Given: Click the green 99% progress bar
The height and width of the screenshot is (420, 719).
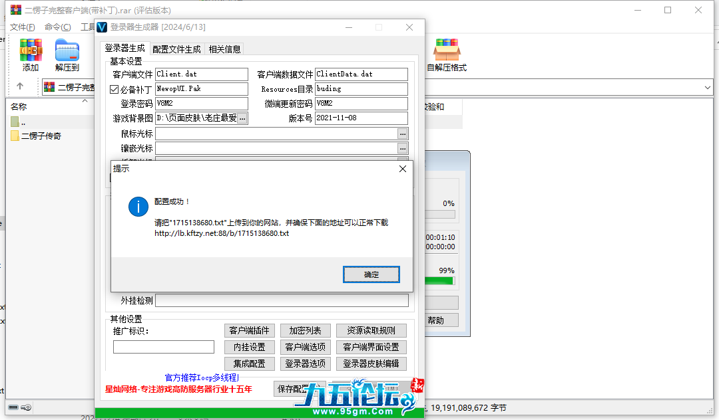Looking at the screenshot, I should click(x=439, y=281).
